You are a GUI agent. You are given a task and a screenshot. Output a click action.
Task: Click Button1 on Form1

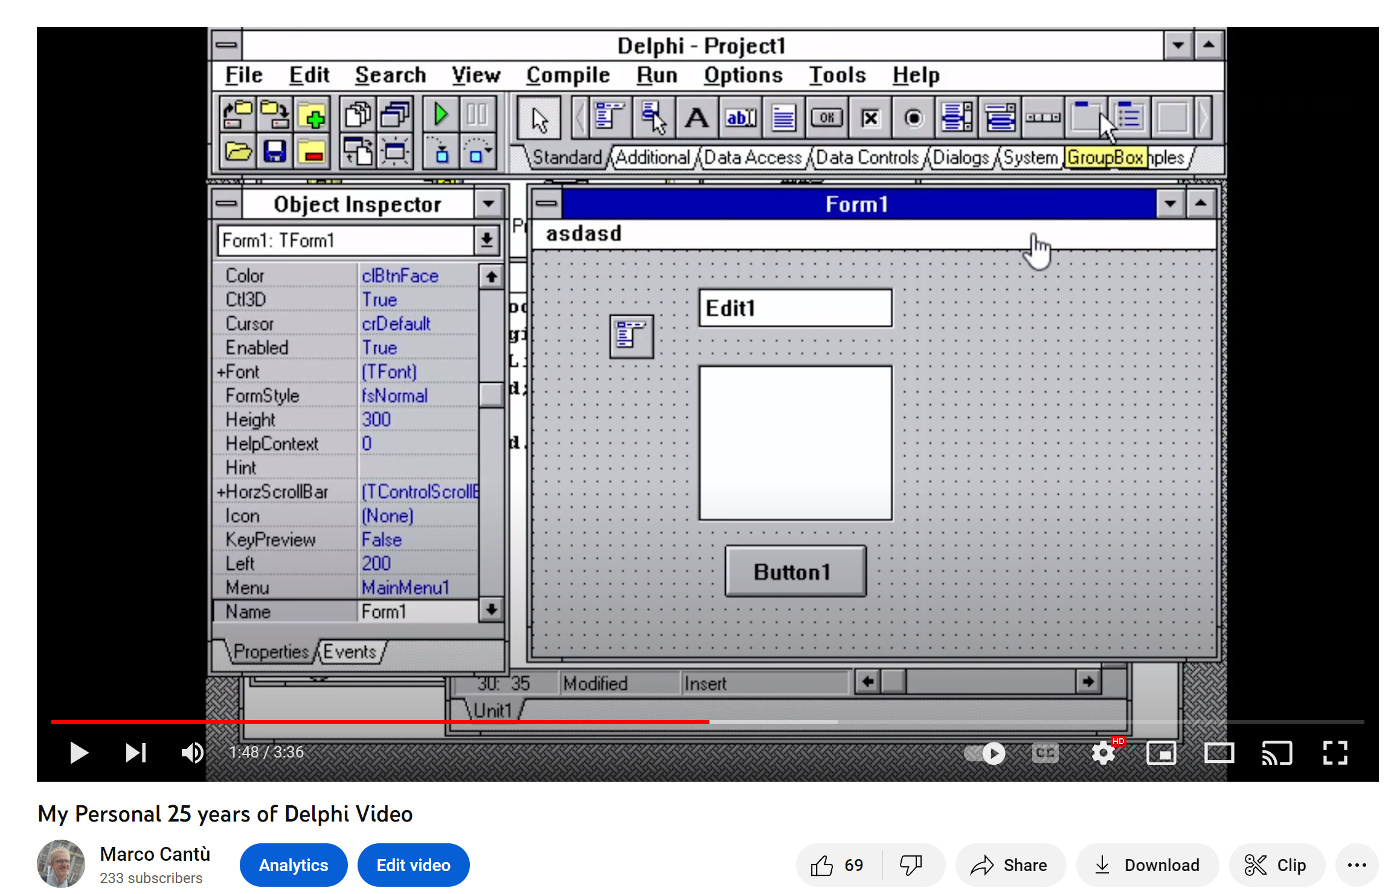tap(795, 571)
